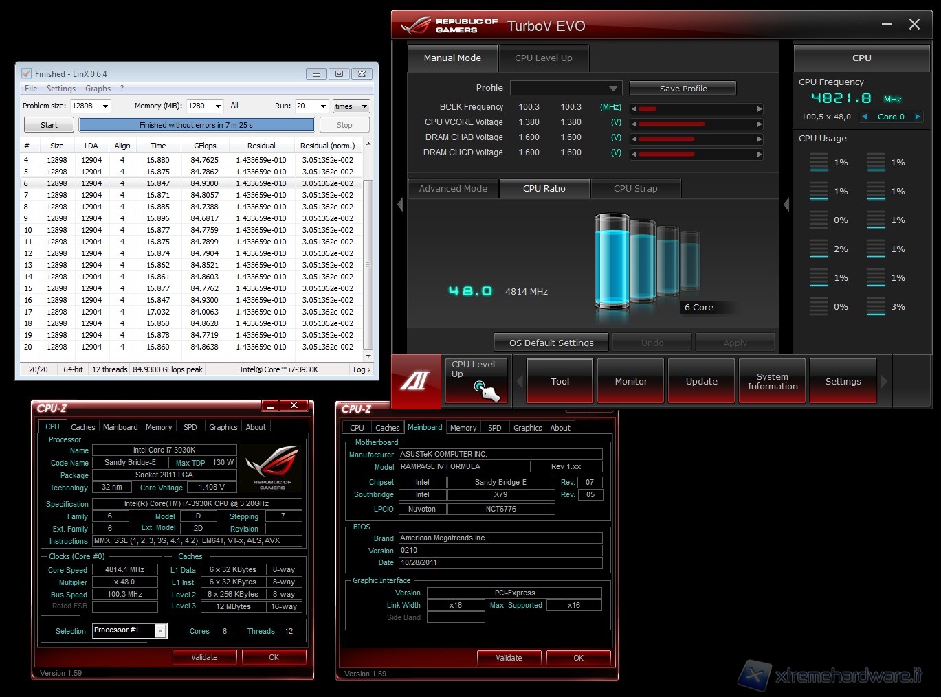Expand the times unit dropdown
This screenshot has height=697, width=941.
[364, 106]
